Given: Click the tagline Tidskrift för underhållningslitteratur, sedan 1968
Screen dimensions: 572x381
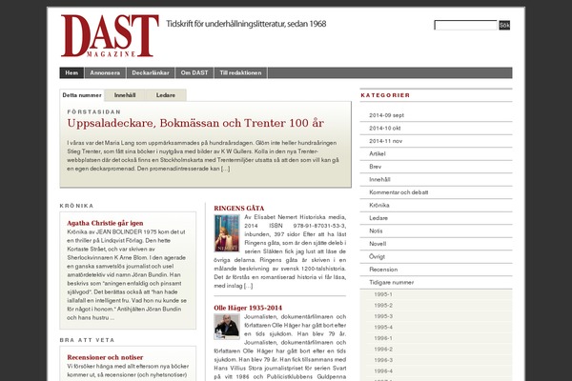Looking at the screenshot, I should (246, 24).
